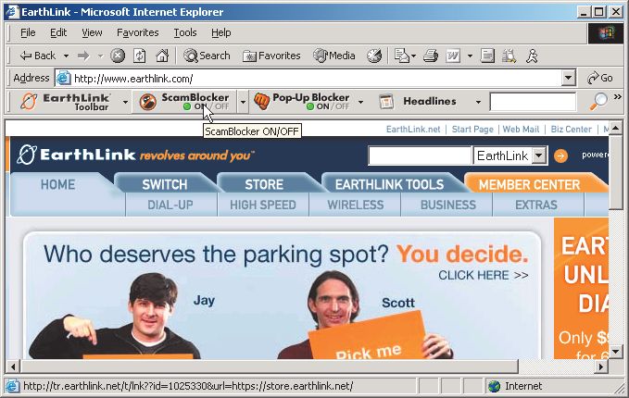Open the Mail button dropdown arrow
The image size is (629, 398).
pos(413,56)
